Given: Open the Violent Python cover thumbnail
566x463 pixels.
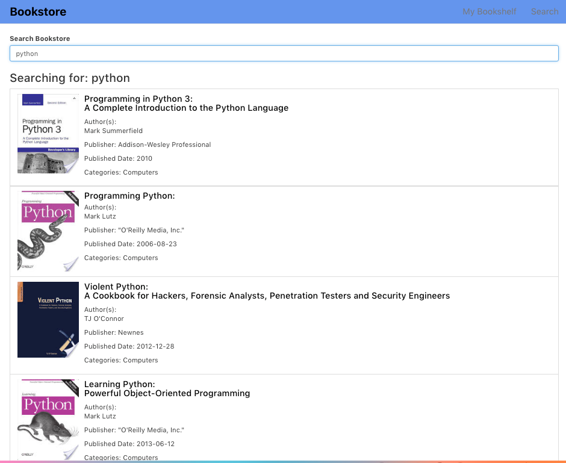Looking at the screenshot, I should coord(48,320).
